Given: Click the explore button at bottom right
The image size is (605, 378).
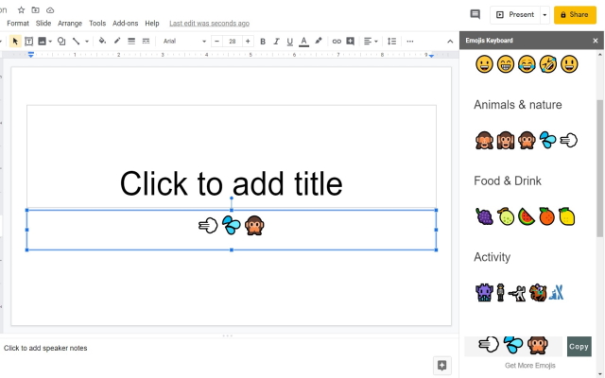Looking at the screenshot, I should (441, 365).
